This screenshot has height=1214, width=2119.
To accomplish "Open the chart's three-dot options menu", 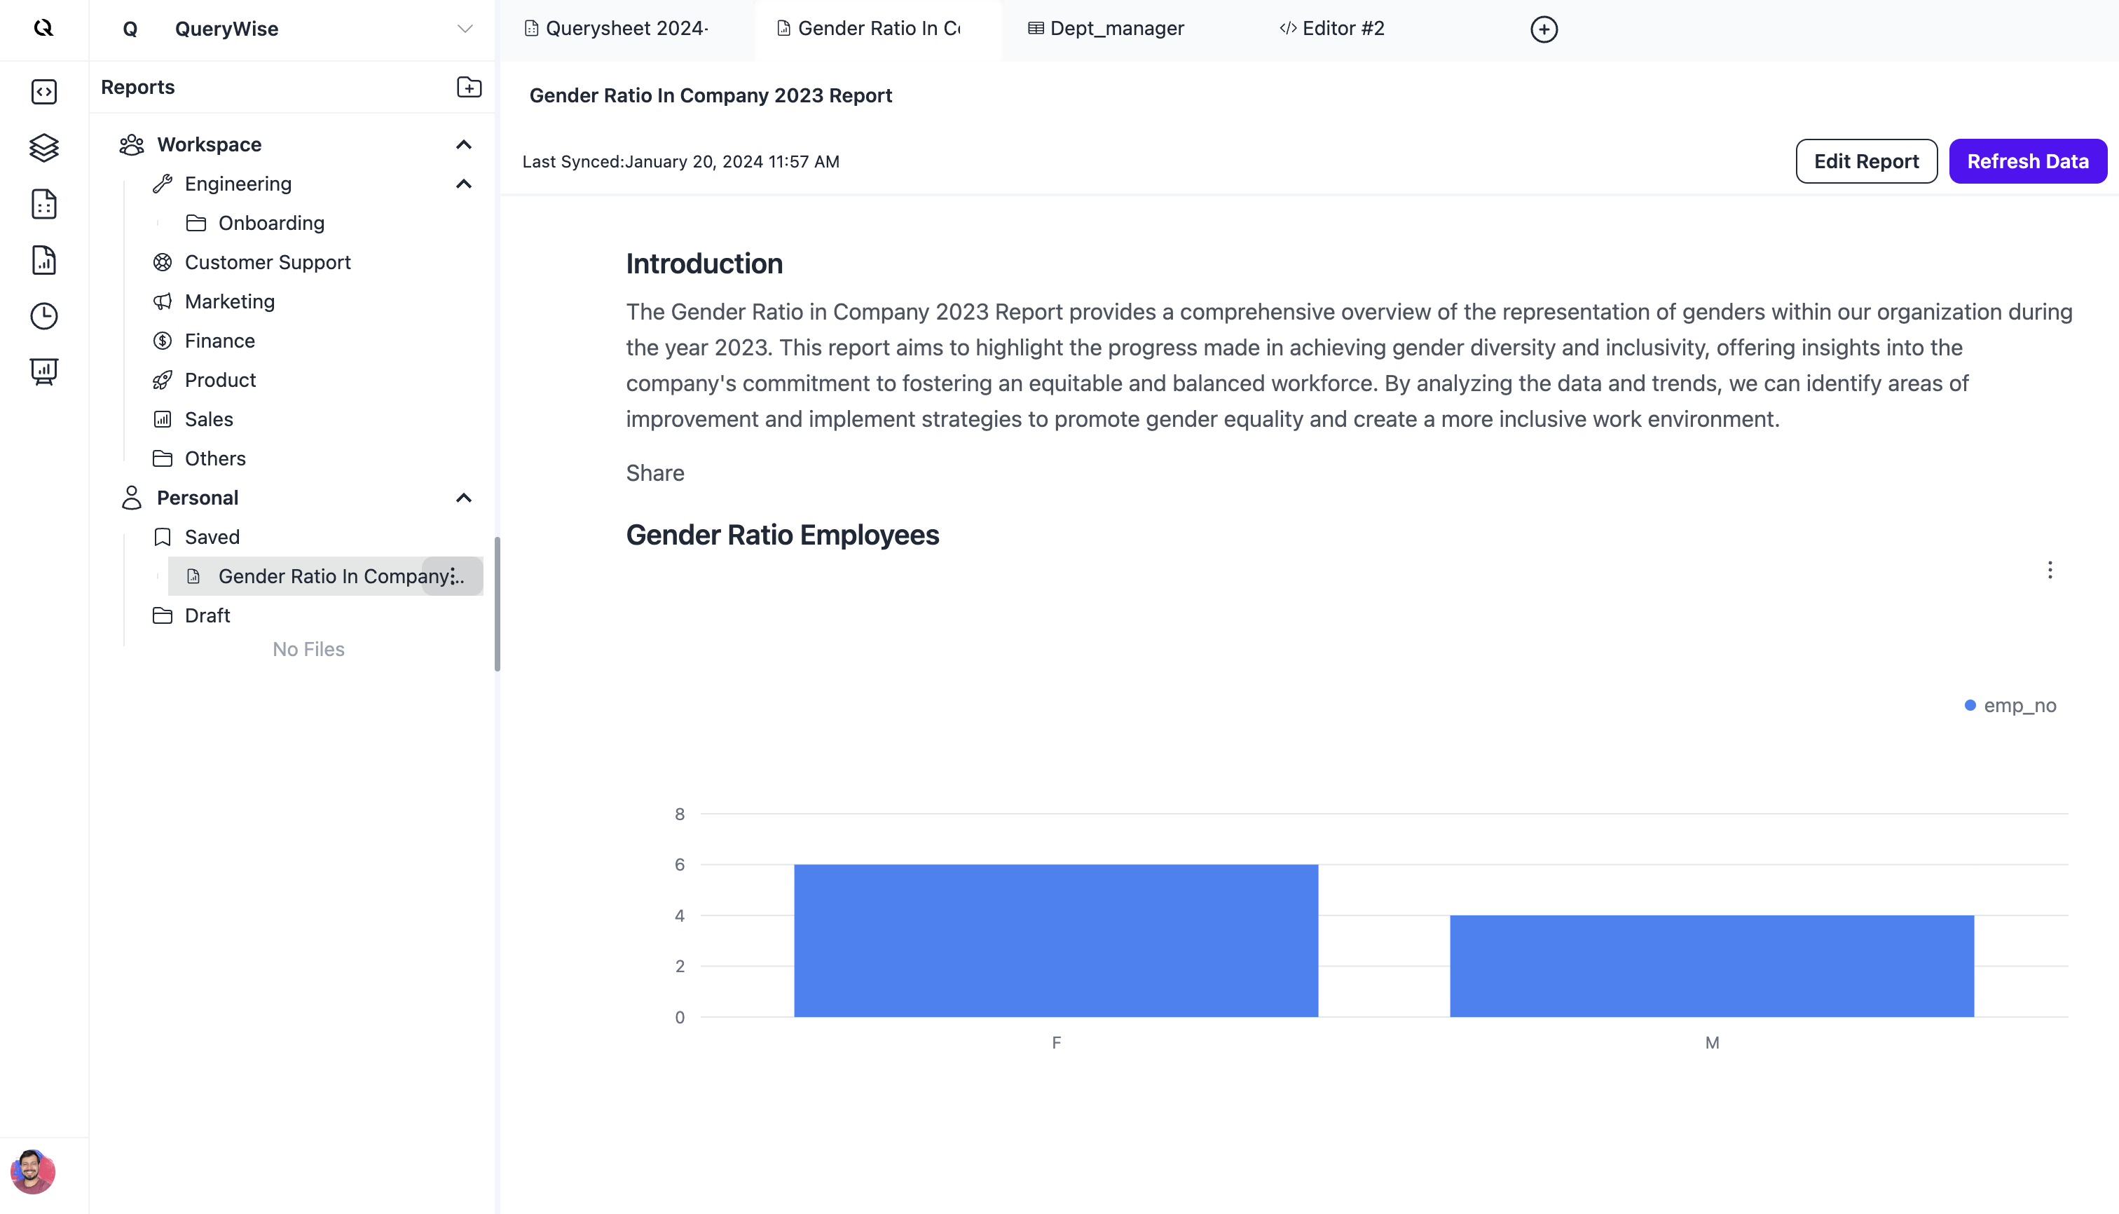I will tap(2049, 571).
